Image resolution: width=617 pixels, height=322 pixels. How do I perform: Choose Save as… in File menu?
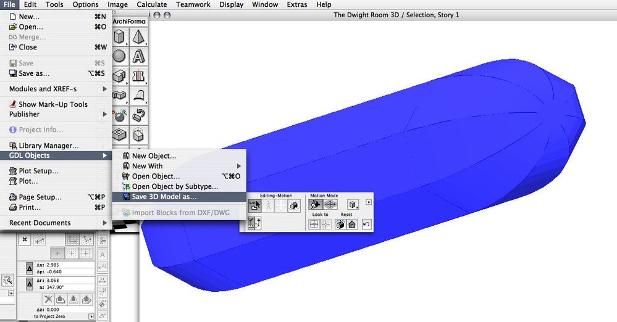56,73
